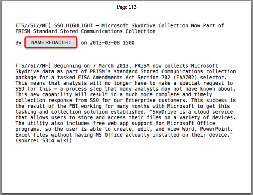Click the "(source: S314 wiki)" citation
This screenshot has width=253, height=195.
(x=44, y=141)
